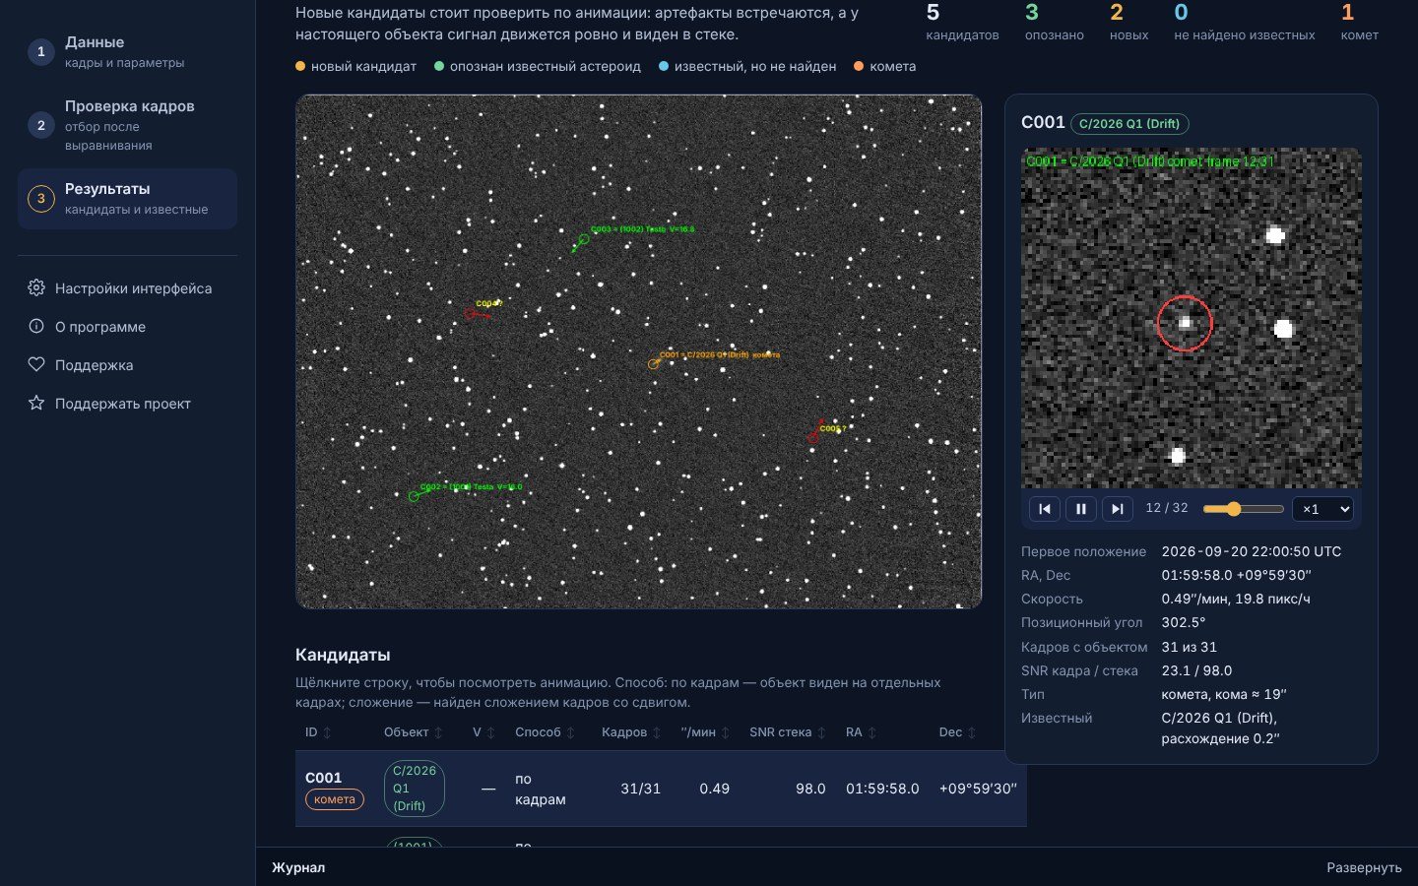The height and width of the screenshot is (886, 1418).
Task: Click the 5 кандидатов counter
Action: point(962,23)
